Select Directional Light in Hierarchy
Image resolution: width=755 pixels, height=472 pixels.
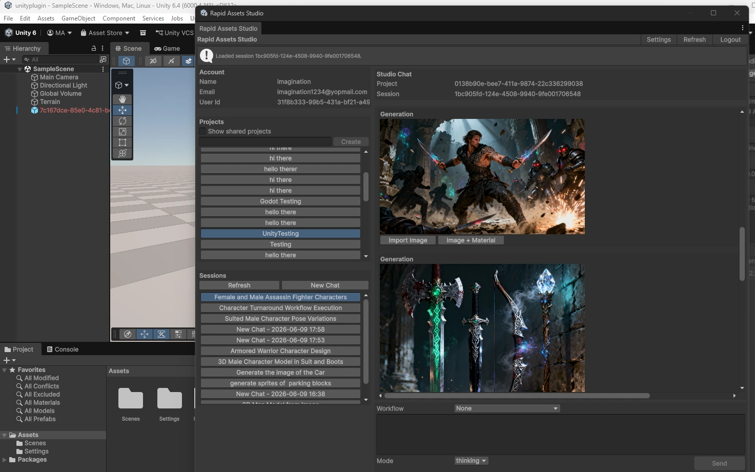point(64,86)
